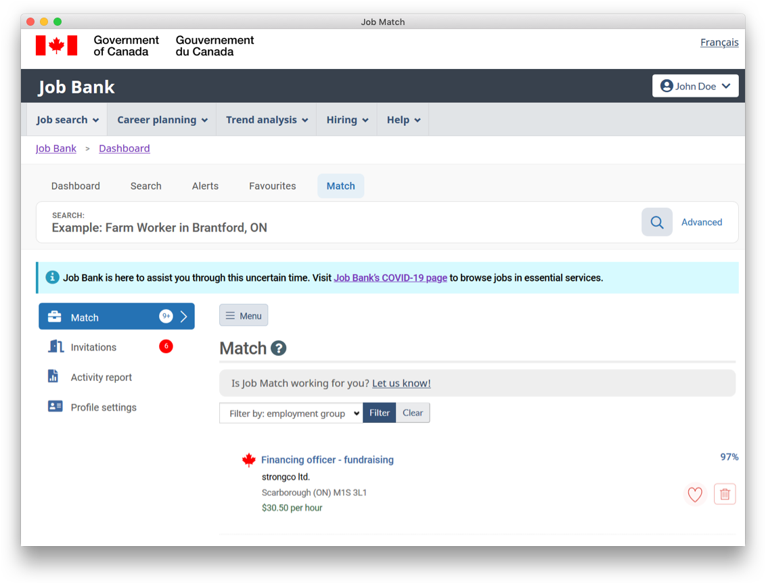
Task: Click the maple leaf icon on Financing officer job
Action: coord(249,460)
